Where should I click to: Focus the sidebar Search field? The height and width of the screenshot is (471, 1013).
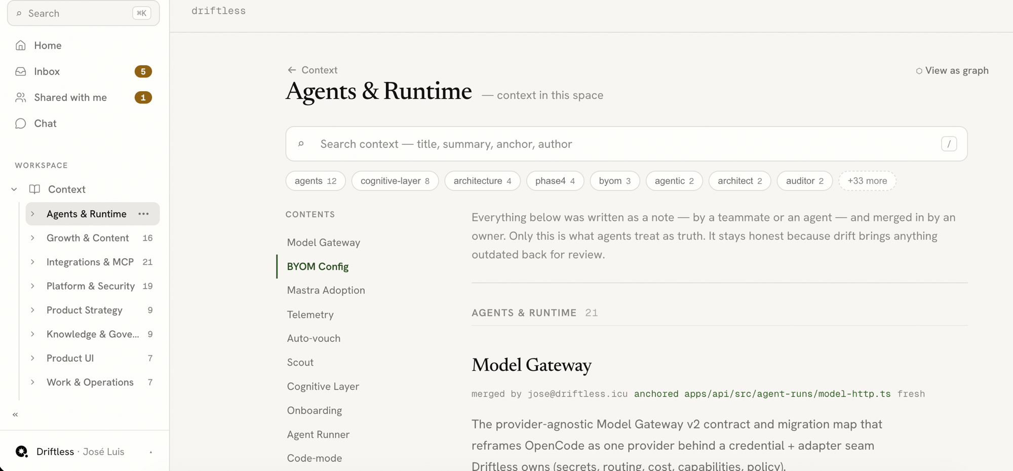[84, 13]
